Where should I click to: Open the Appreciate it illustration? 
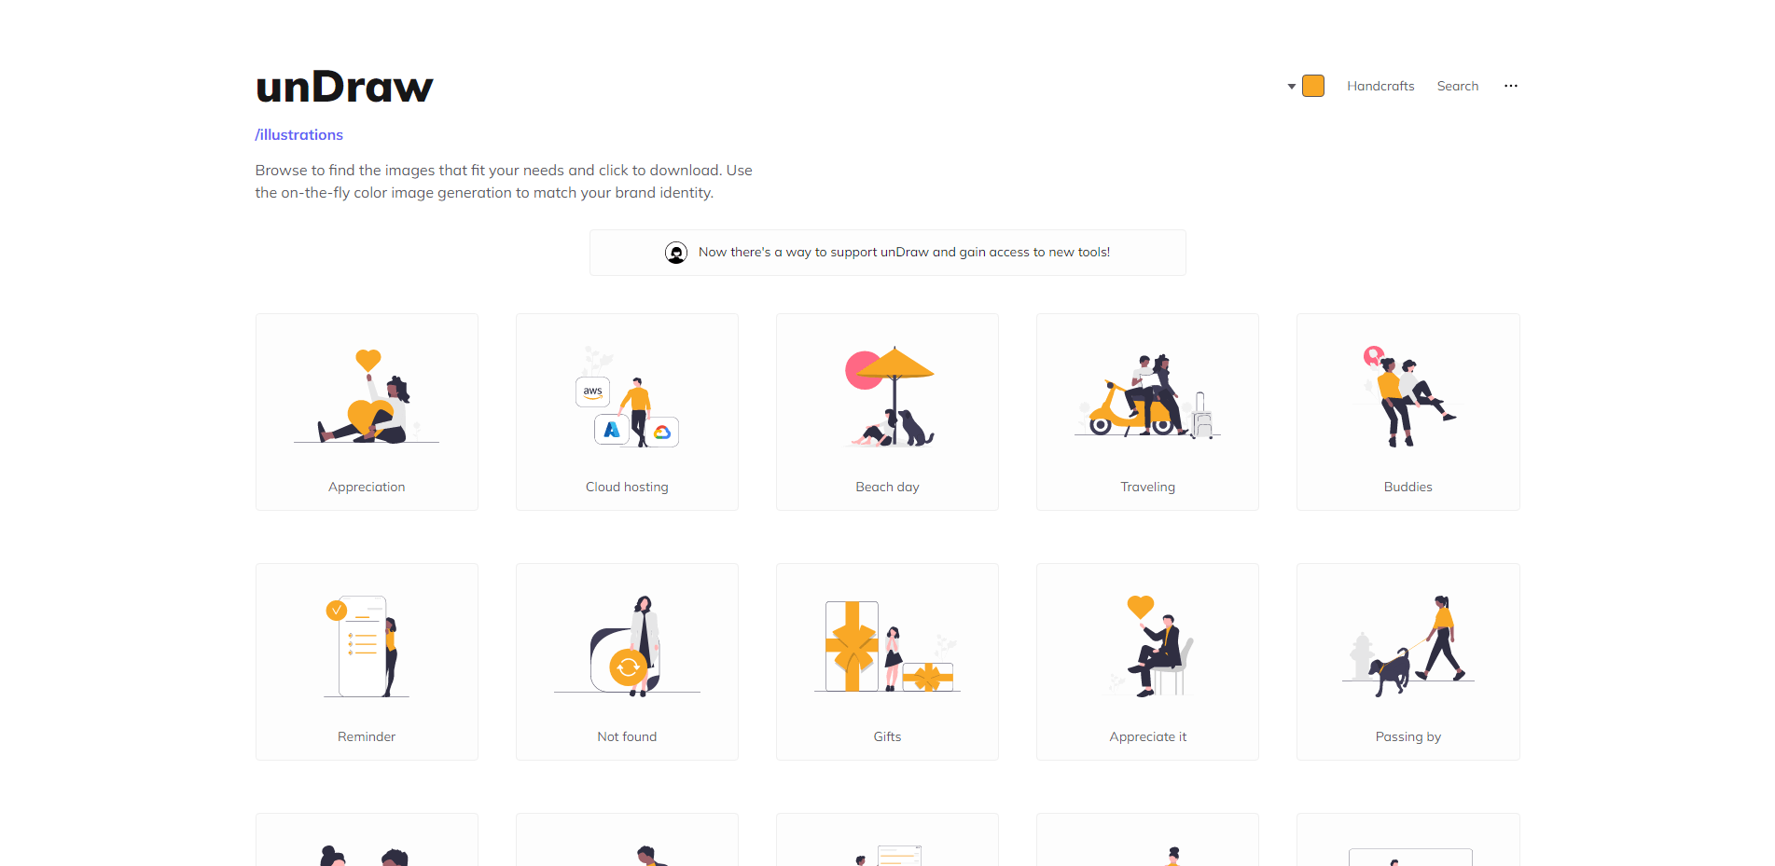pyautogui.click(x=1147, y=662)
